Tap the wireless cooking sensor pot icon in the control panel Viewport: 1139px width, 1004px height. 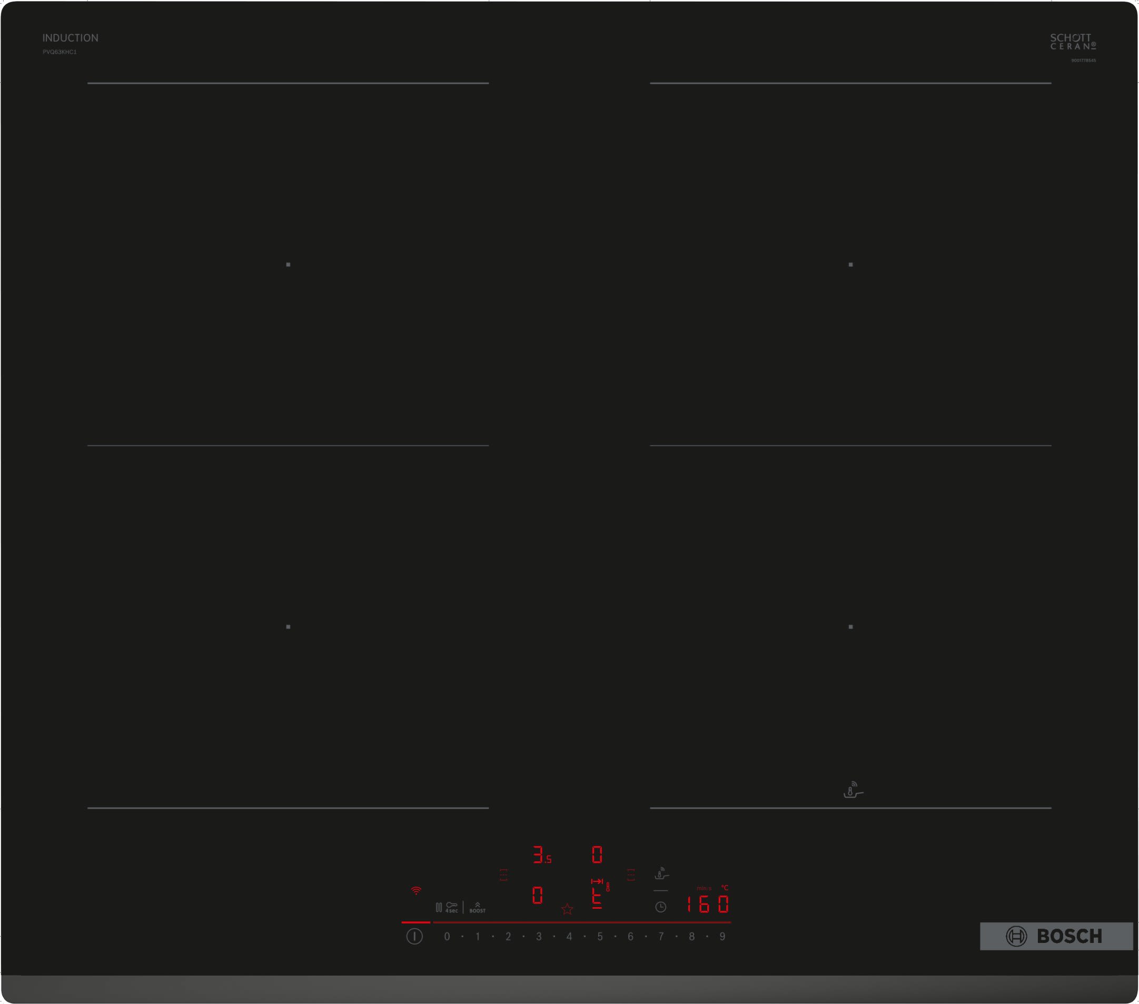pos(661,873)
